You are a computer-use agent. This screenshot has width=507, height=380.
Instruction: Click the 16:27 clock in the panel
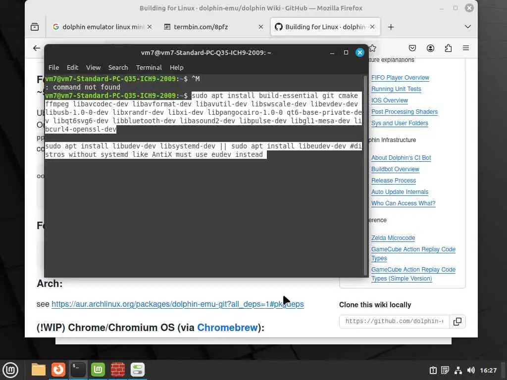tap(488, 370)
